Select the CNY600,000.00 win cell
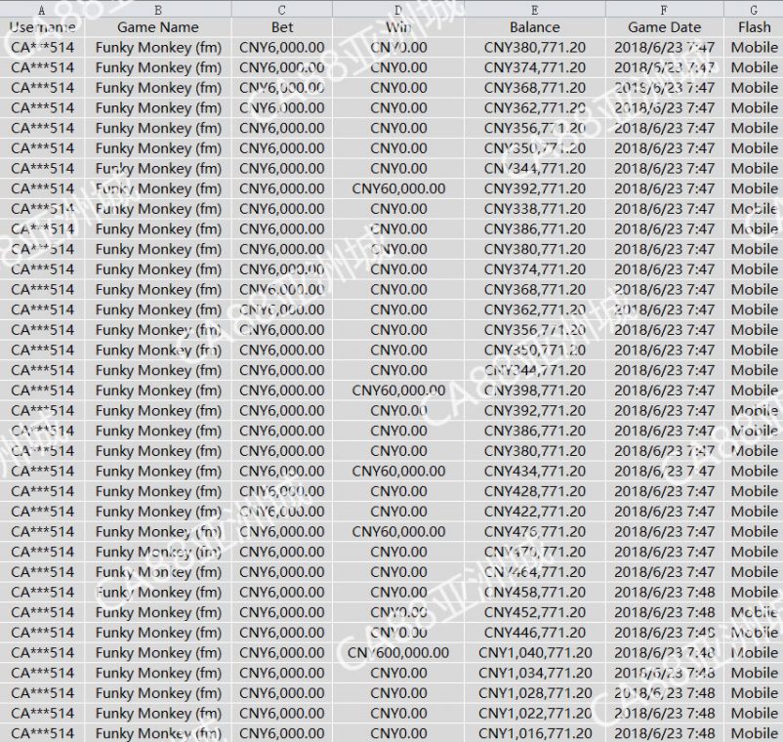This screenshot has height=742, width=783. [398, 652]
